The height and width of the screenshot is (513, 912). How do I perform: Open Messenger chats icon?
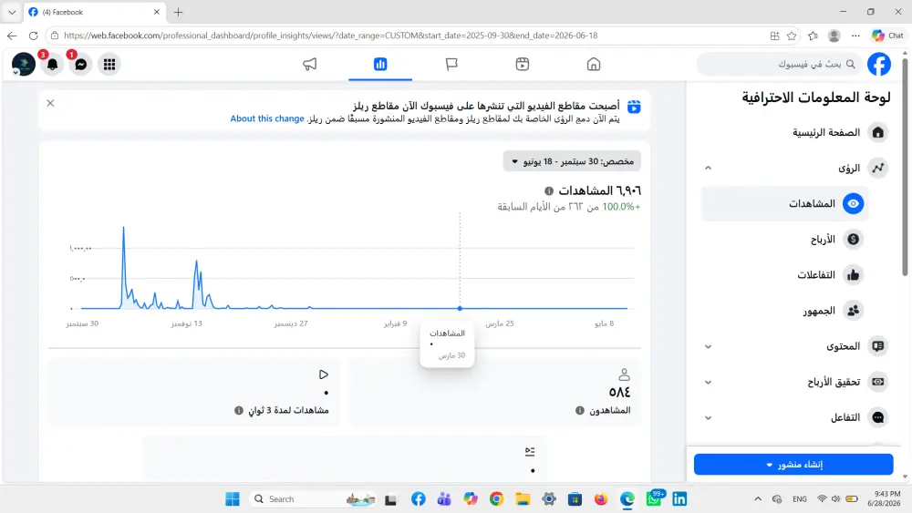point(81,64)
